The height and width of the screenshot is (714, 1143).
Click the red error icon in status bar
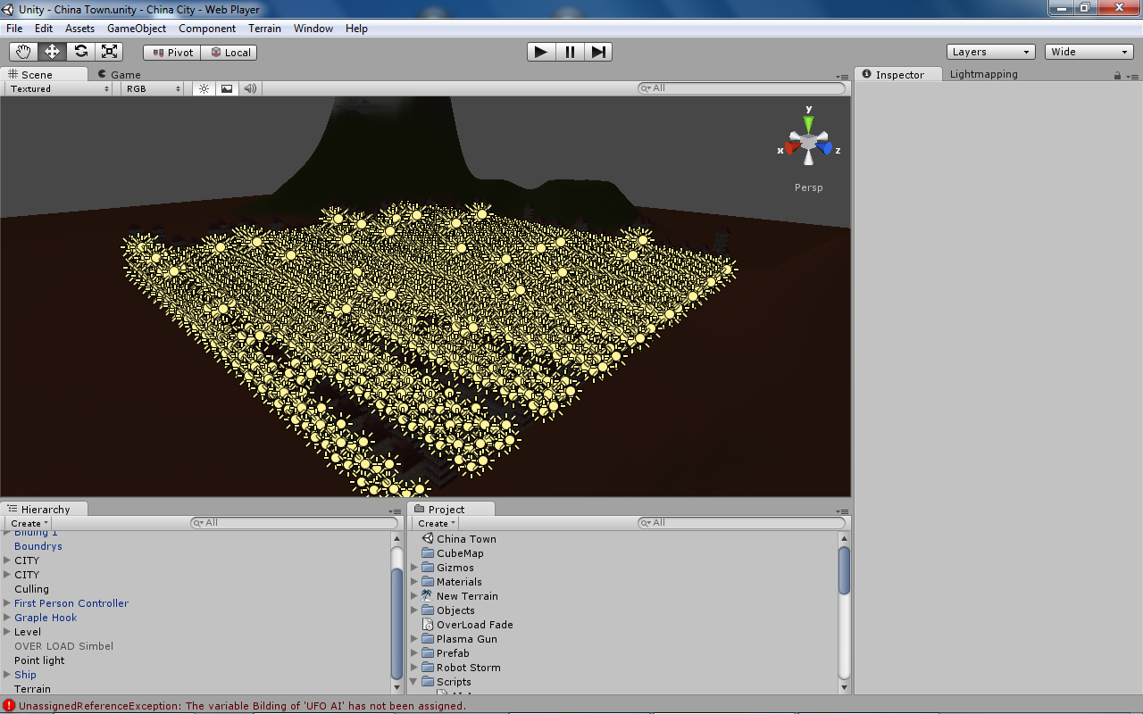(9, 705)
